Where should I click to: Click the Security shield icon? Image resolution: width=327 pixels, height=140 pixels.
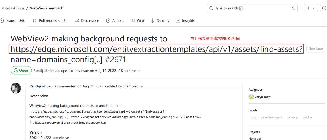[x=152, y=20]
